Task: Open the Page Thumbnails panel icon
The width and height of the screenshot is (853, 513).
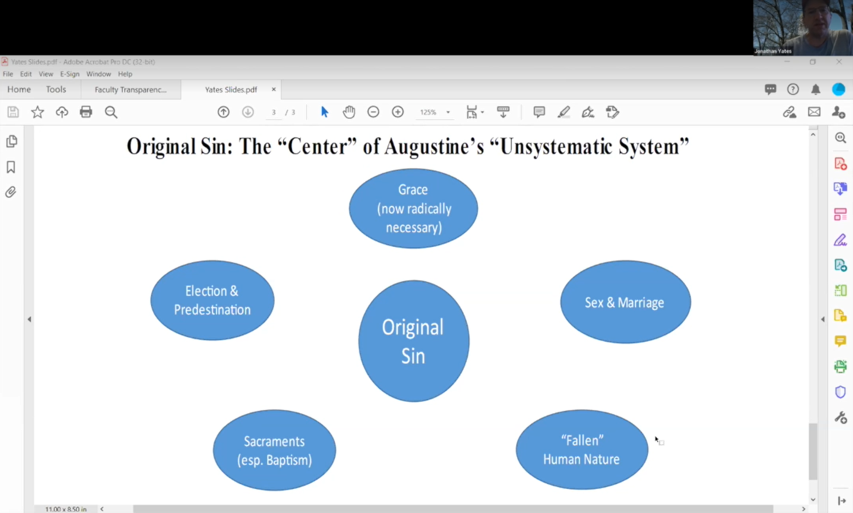Action: click(x=11, y=141)
